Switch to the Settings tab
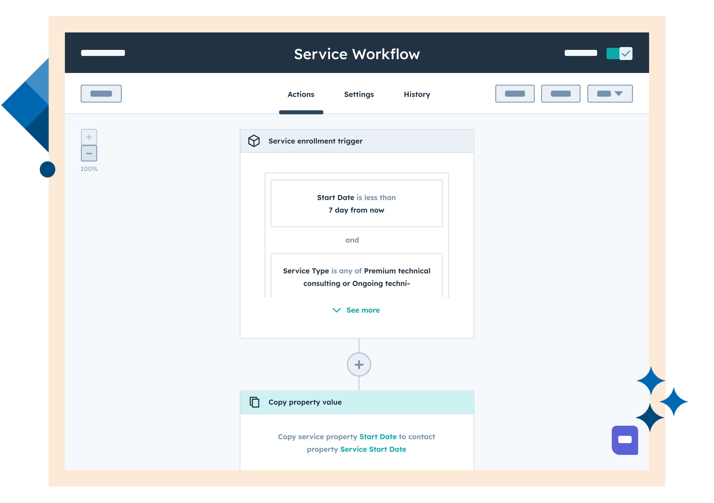The width and height of the screenshot is (714, 503). tap(357, 94)
